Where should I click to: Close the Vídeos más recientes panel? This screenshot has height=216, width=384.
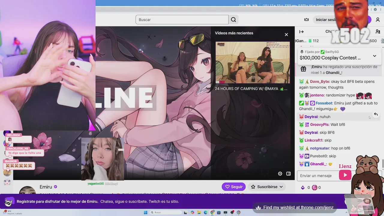(286, 34)
